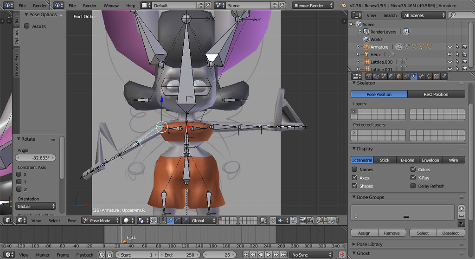This screenshot has height=259, width=475.
Task: Switch to Rest Position
Action: [436, 94]
